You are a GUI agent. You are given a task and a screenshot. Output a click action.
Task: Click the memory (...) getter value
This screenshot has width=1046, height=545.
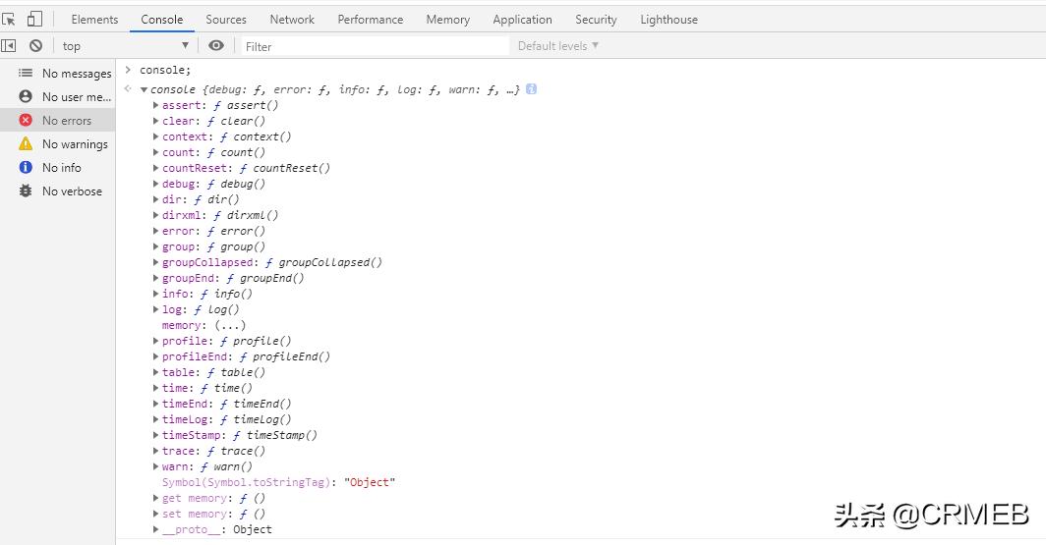(x=230, y=325)
